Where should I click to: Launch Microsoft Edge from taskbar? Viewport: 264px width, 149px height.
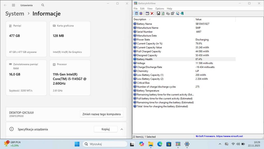[160, 144]
